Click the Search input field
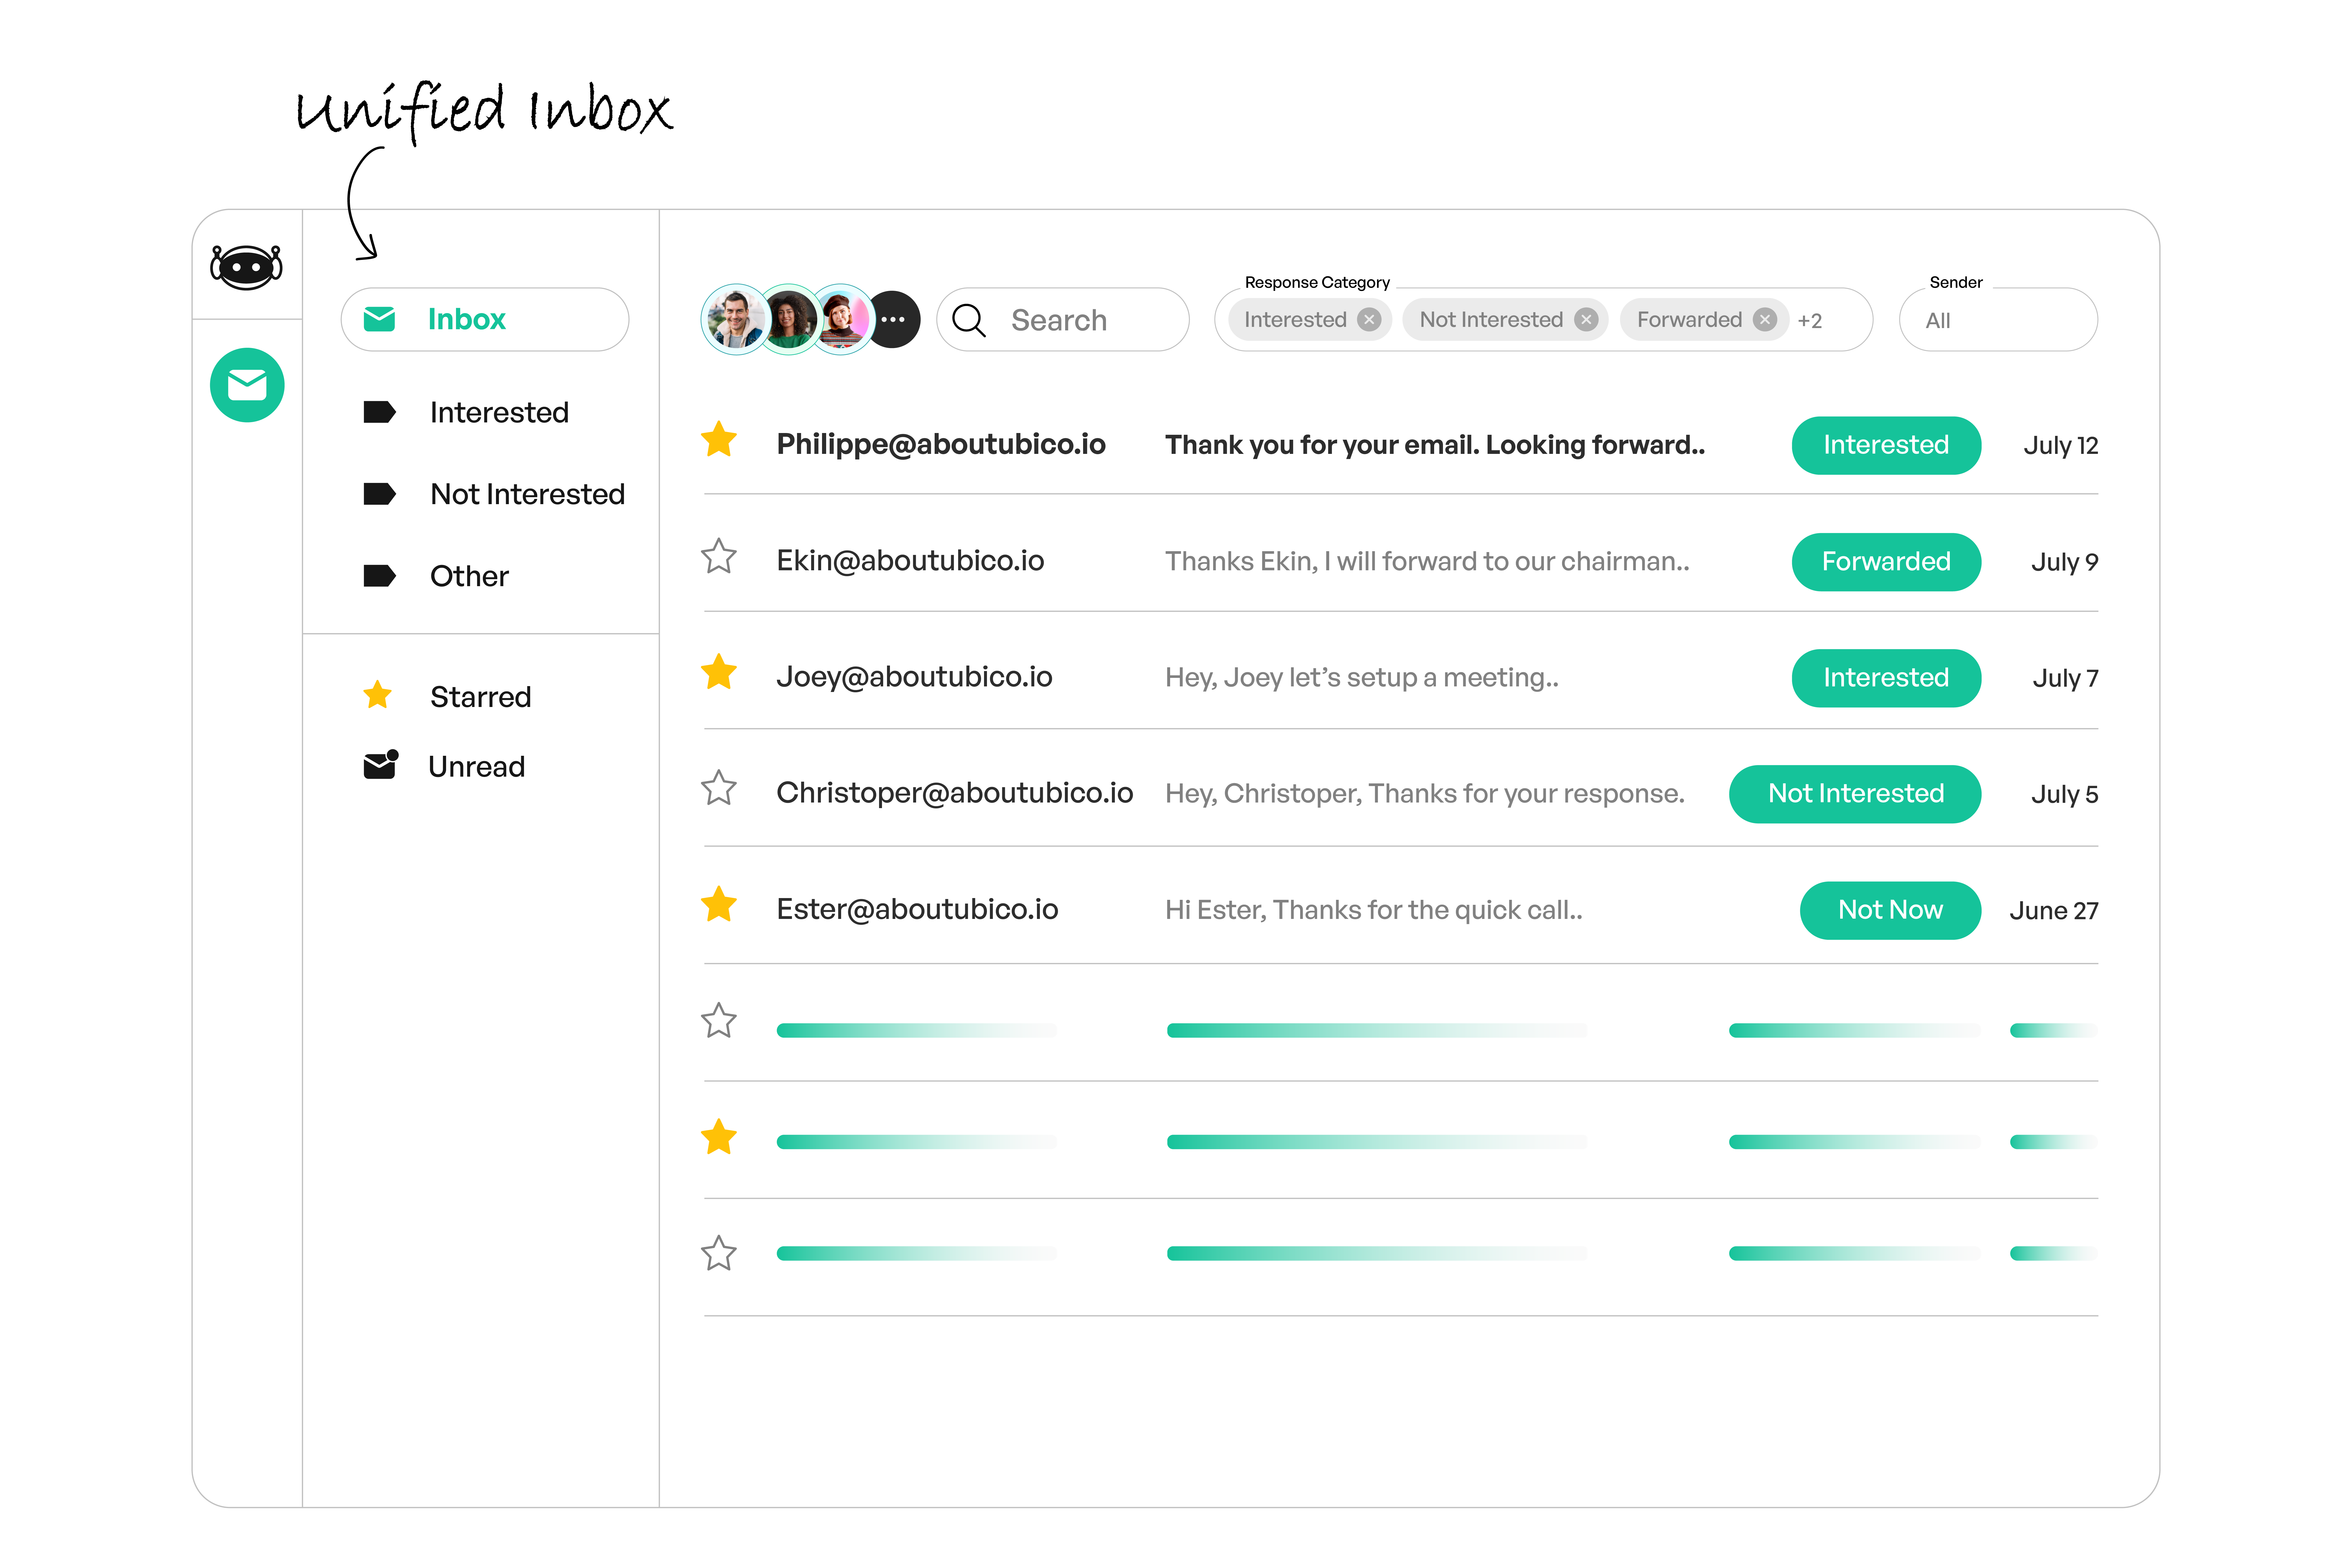 (1063, 320)
